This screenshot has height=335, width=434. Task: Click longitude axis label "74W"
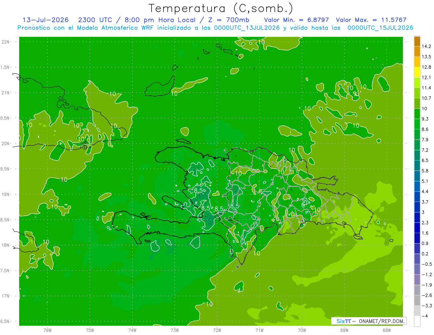[x=132, y=330]
